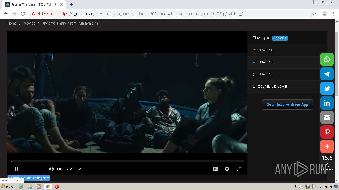Share via Telegram icon
339x190 pixels.
click(x=327, y=74)
